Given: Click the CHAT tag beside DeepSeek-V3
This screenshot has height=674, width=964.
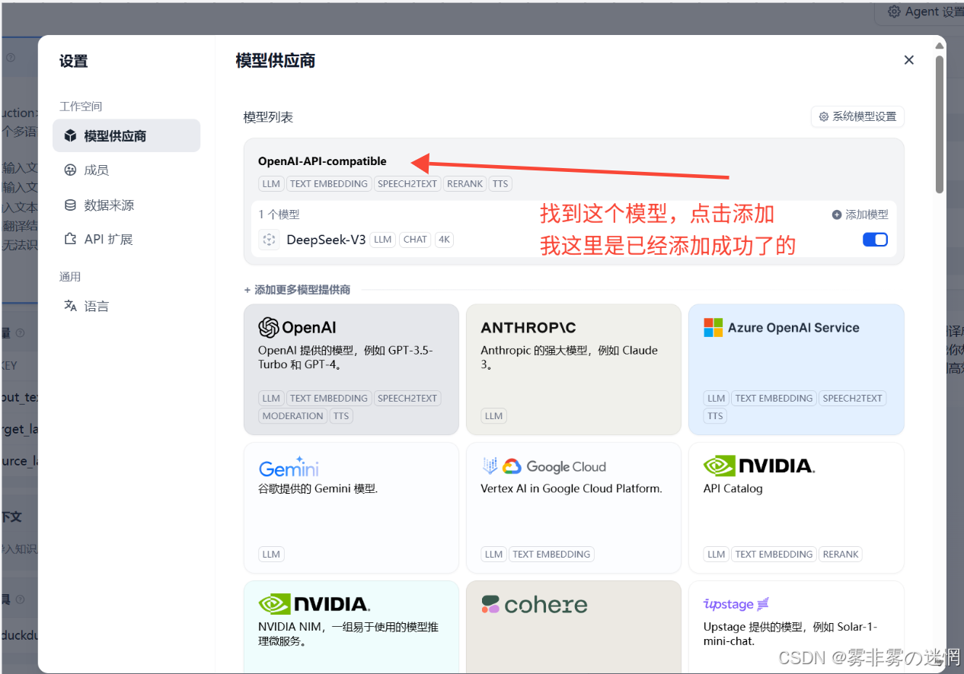Looking at the screenshot, I should coord(415,240).
